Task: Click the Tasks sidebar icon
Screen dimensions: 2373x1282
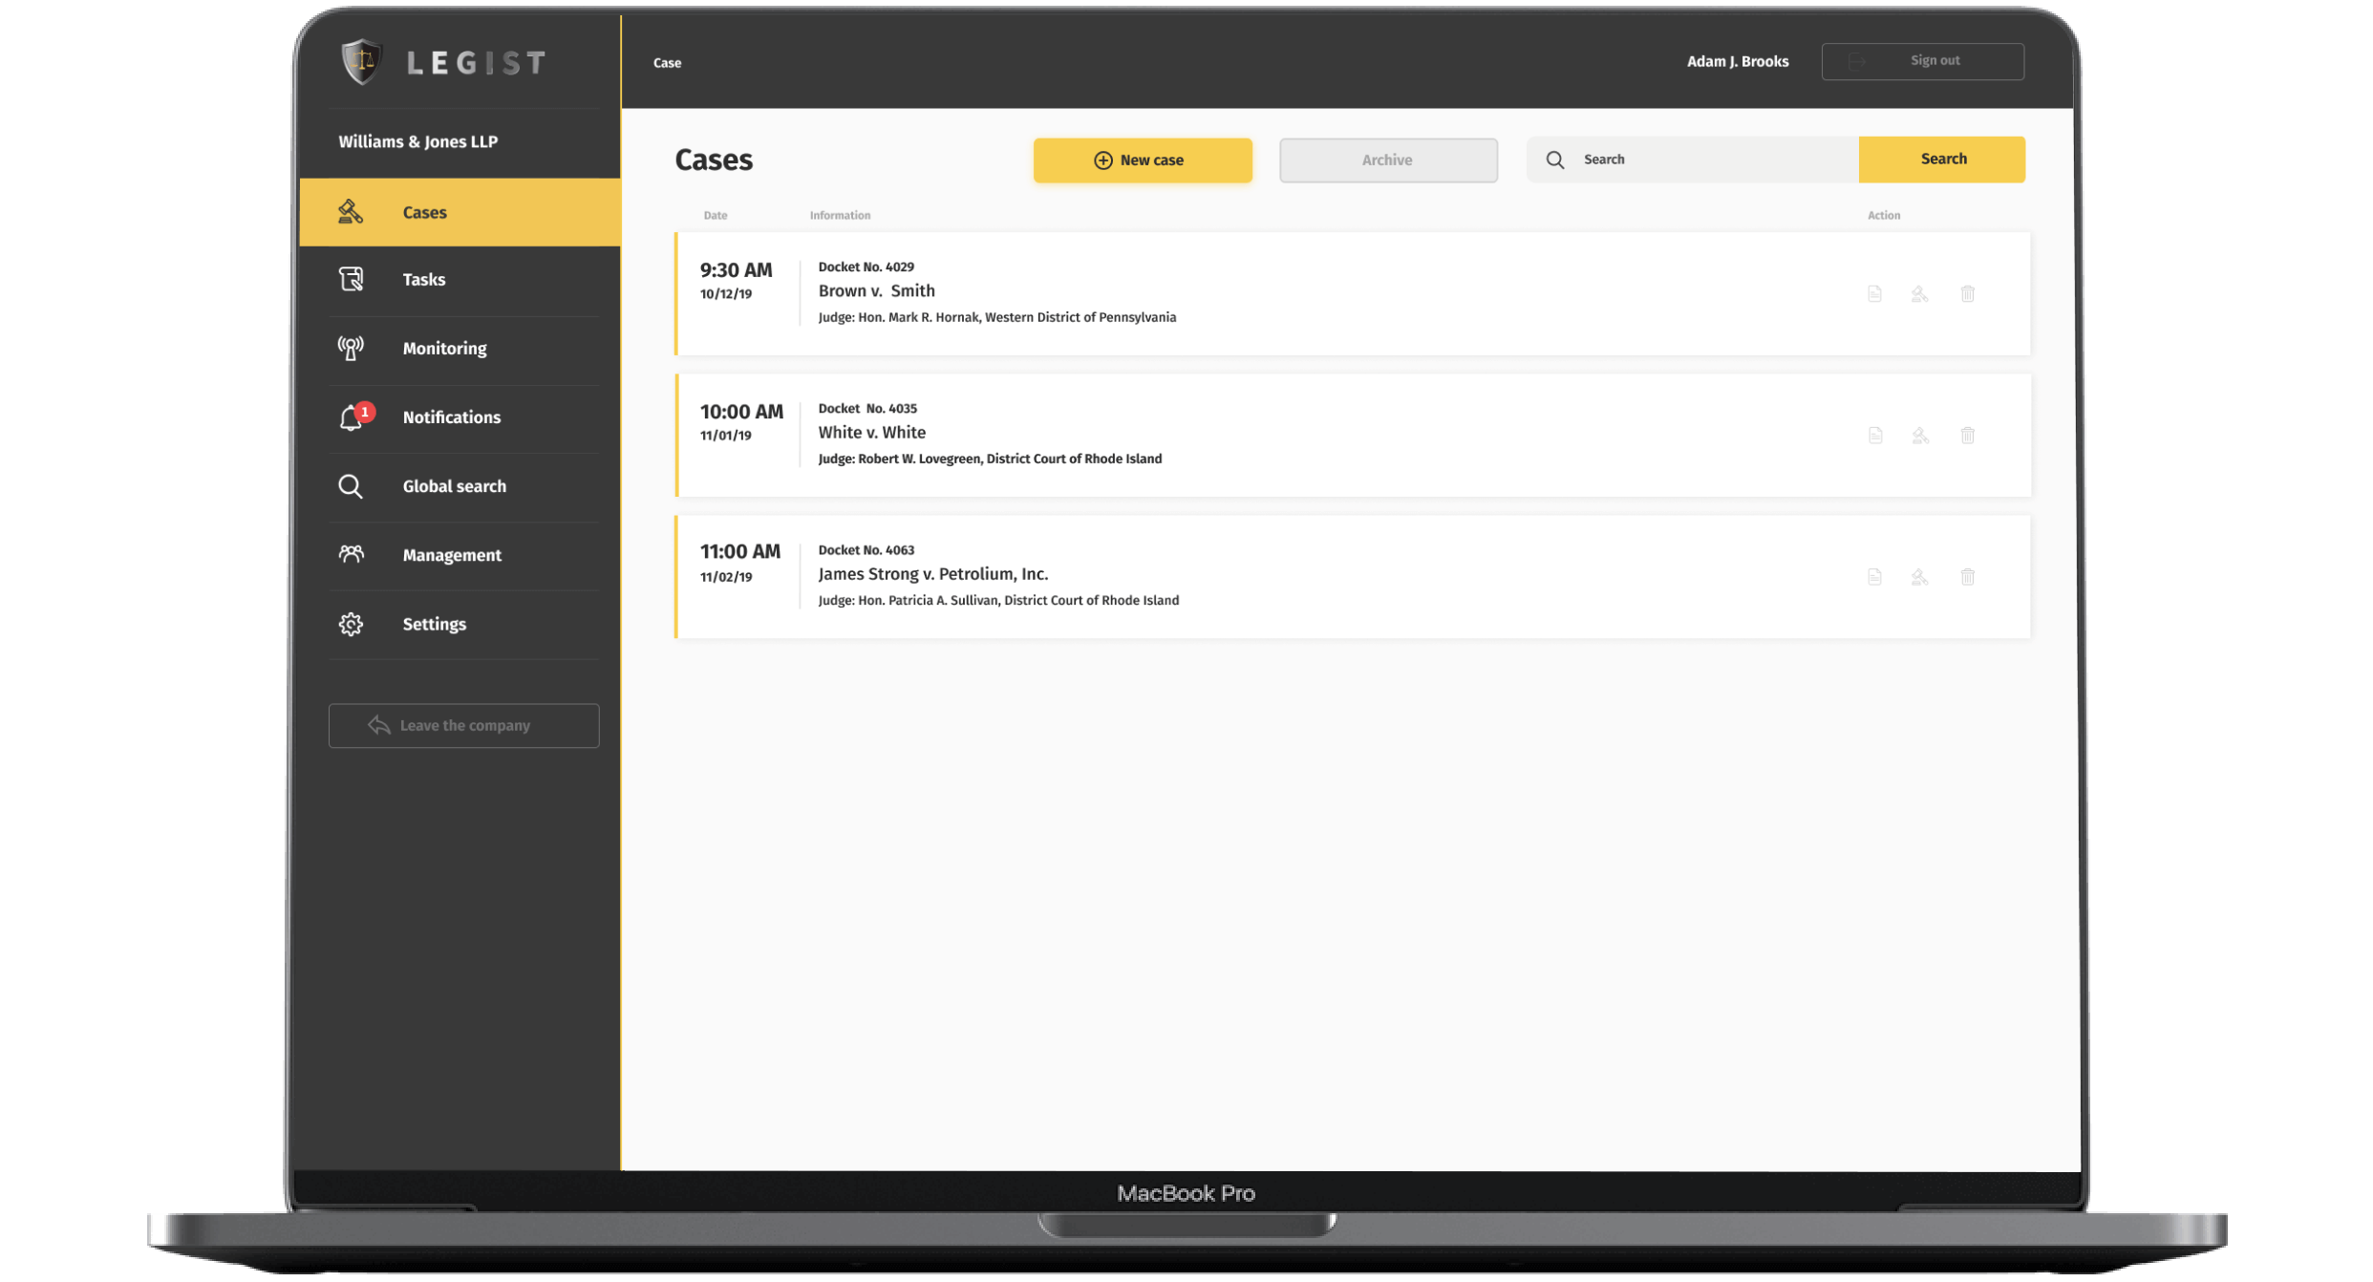Action: [x=351, y=279]
